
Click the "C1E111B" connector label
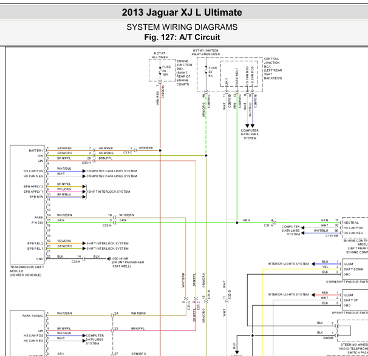coord(332,236)
